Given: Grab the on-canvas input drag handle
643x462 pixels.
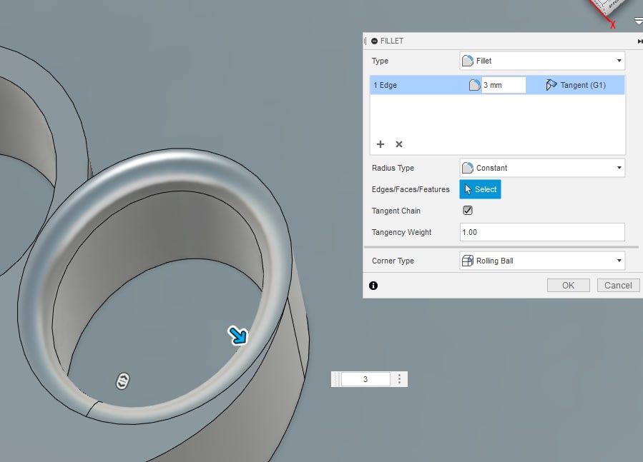Looking at the screenshot, I should pyautogui.click(x=336, y=379).
